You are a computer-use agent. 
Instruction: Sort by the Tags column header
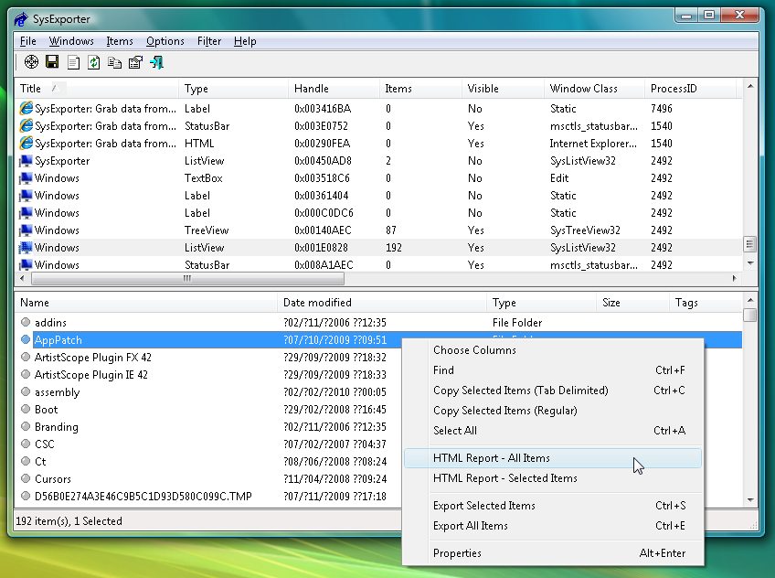706,303
